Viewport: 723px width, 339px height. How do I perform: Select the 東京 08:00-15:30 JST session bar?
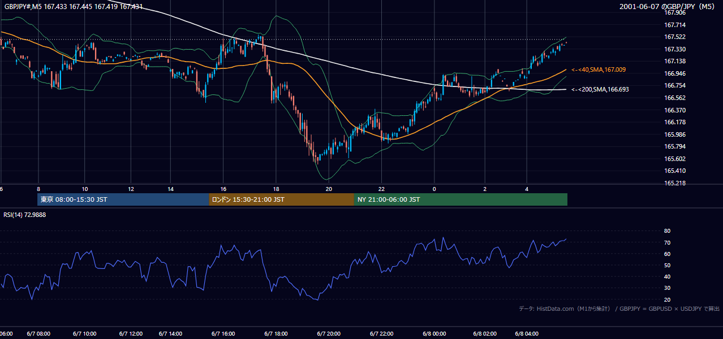click(123, 199)
